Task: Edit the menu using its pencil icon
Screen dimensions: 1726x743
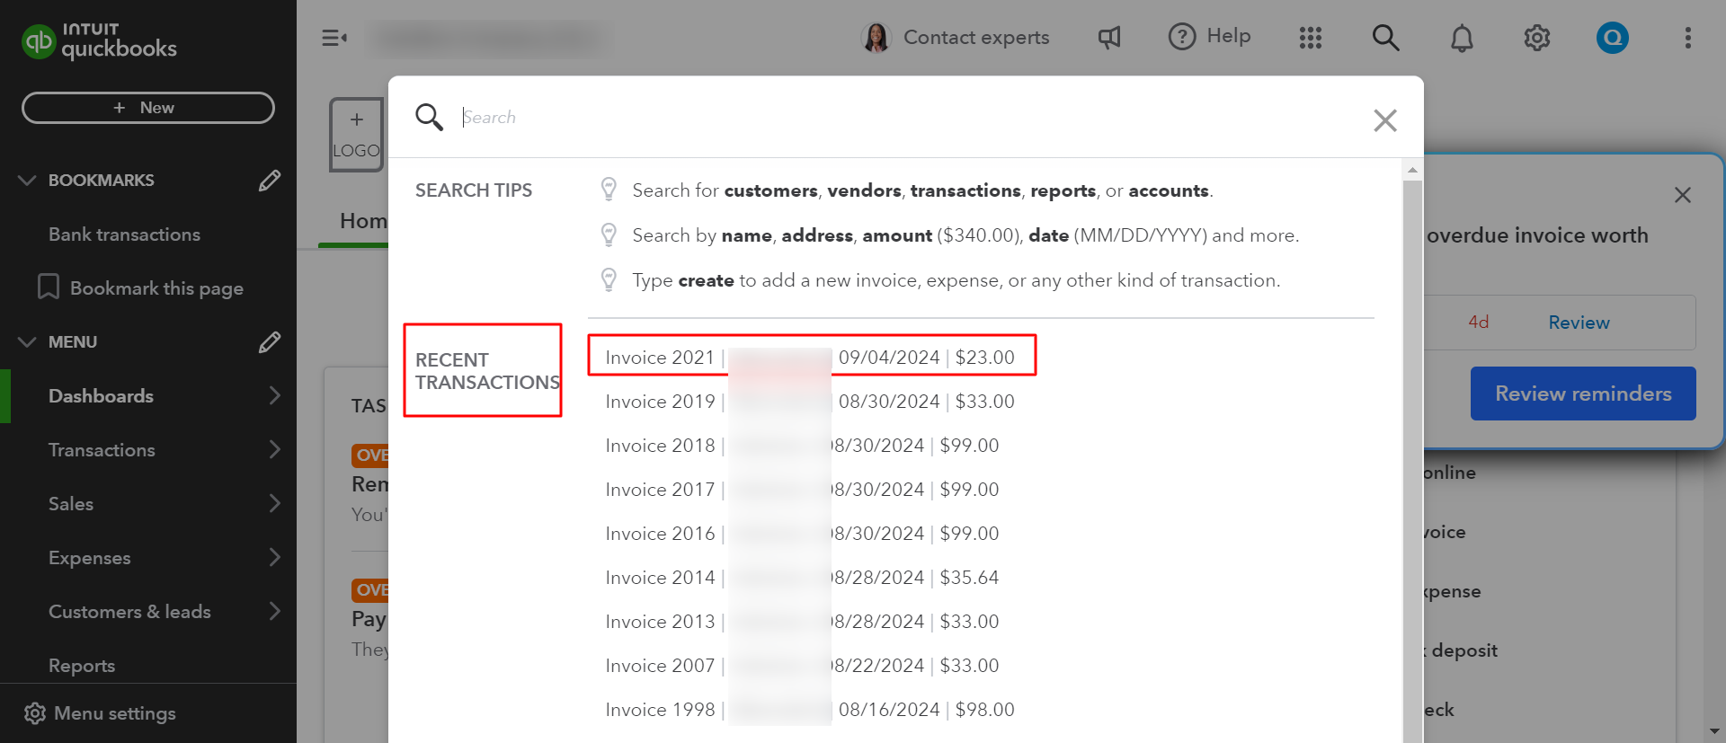Action: (x=269, y=342)
